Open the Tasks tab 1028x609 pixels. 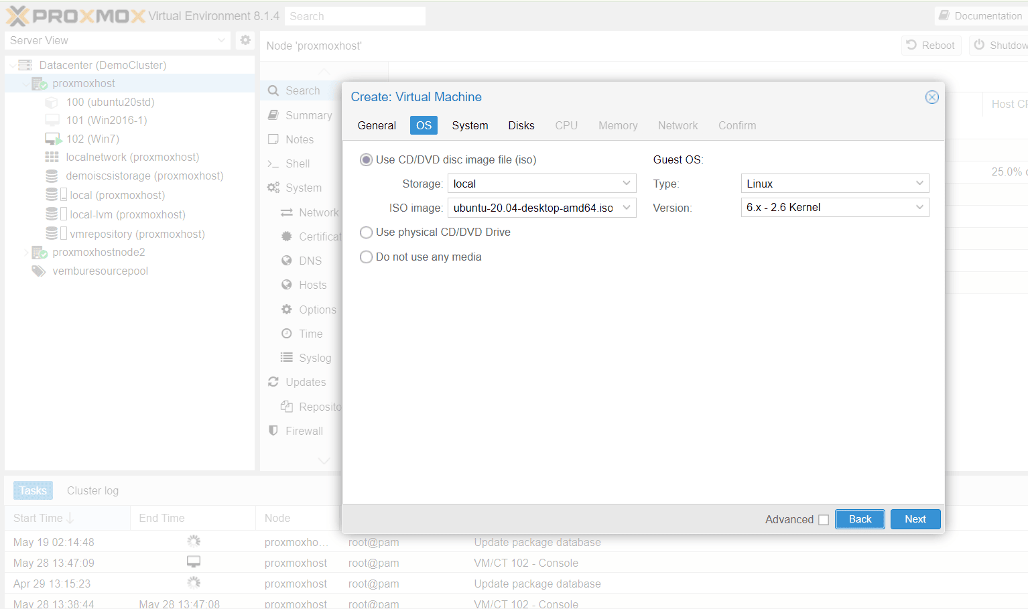(33, 490)
